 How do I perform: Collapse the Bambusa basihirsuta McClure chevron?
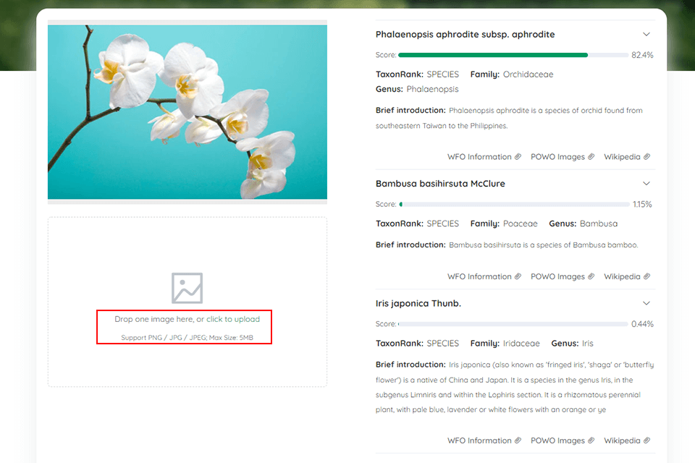(x=646, y=184)
